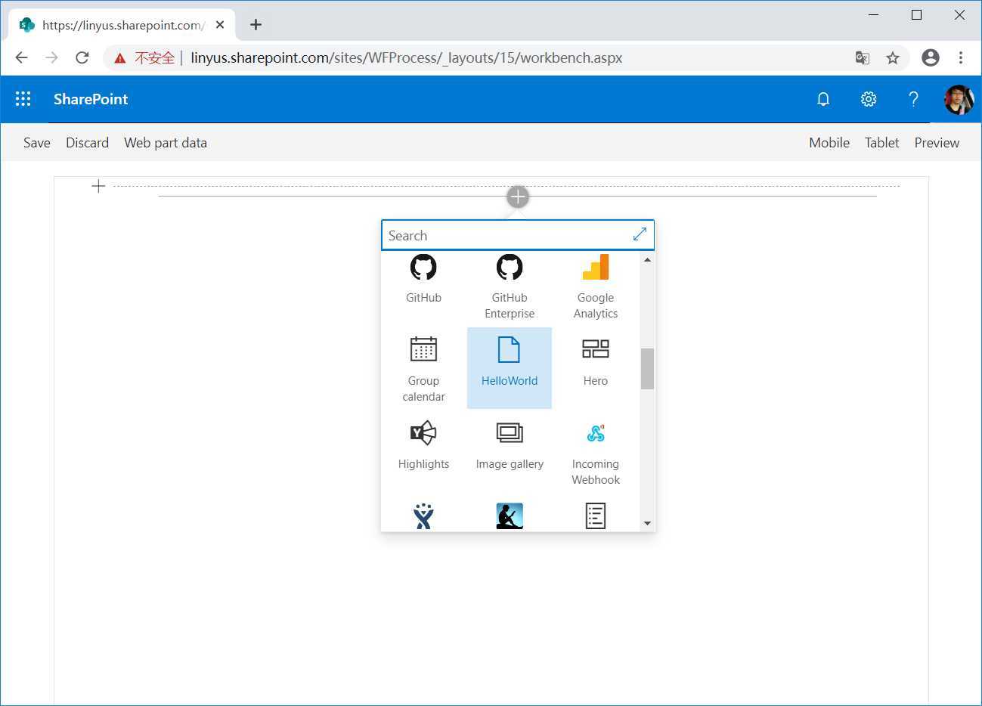982x706 pixels.
Task: Select the JIRA connector icon
Action: point(423,516)
